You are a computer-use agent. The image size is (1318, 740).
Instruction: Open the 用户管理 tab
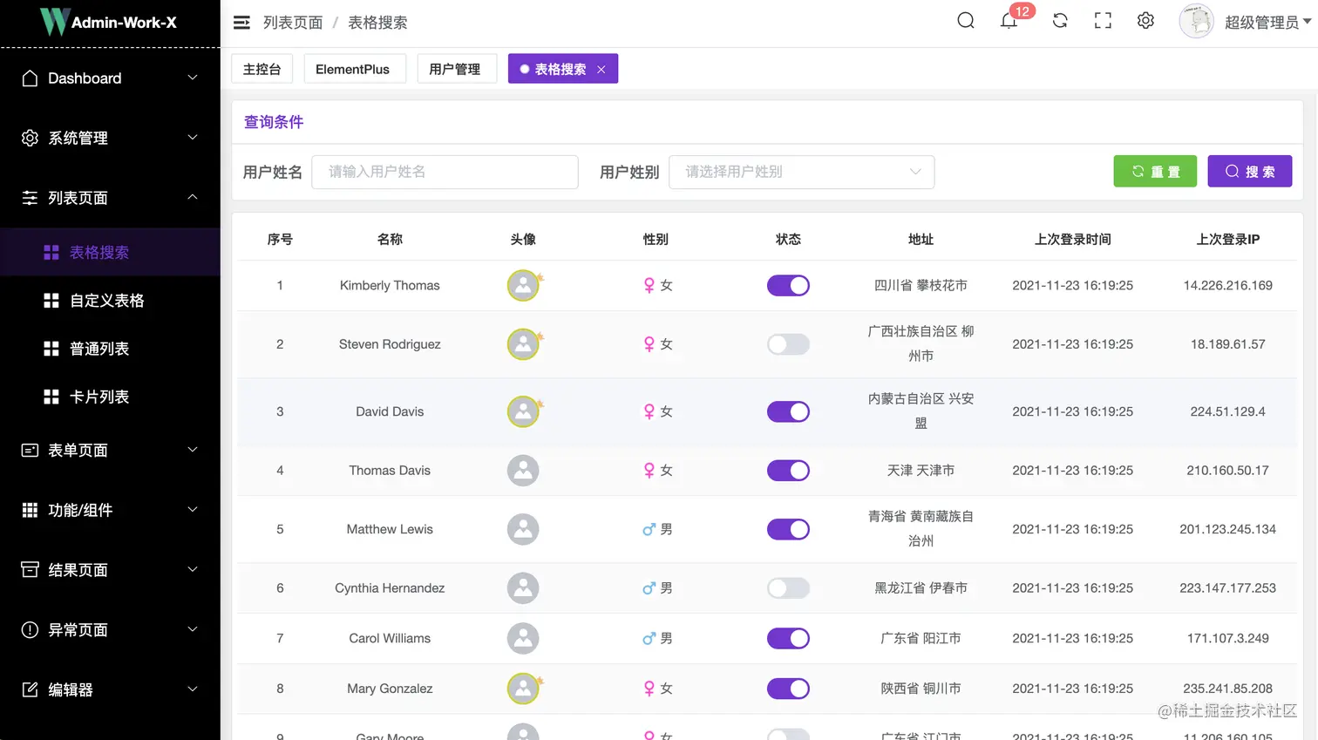coord(457,68)
